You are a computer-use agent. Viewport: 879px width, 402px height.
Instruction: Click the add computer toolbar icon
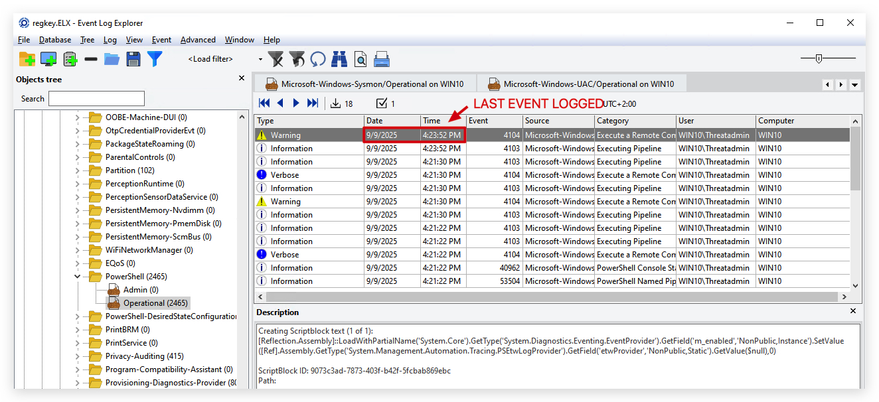[x=48, y=59]
